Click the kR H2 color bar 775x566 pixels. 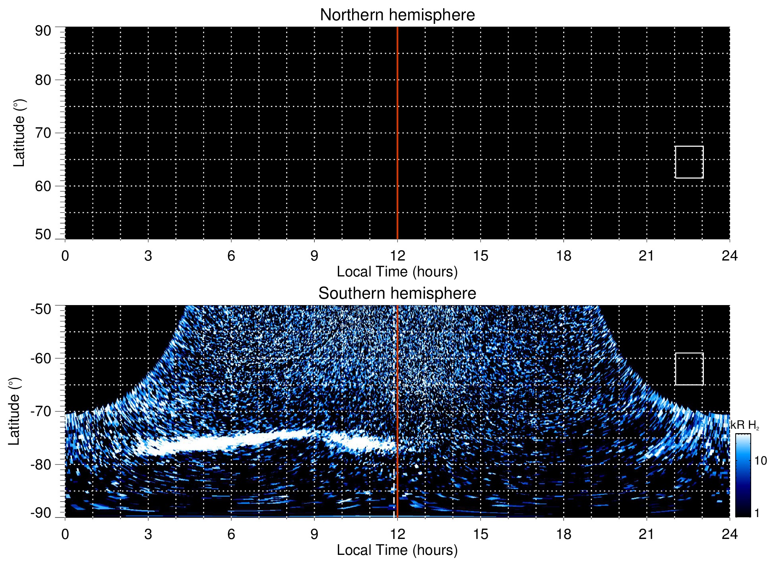(742, 475)
